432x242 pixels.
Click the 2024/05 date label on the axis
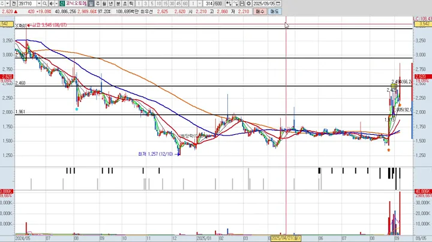coord(23,238)
